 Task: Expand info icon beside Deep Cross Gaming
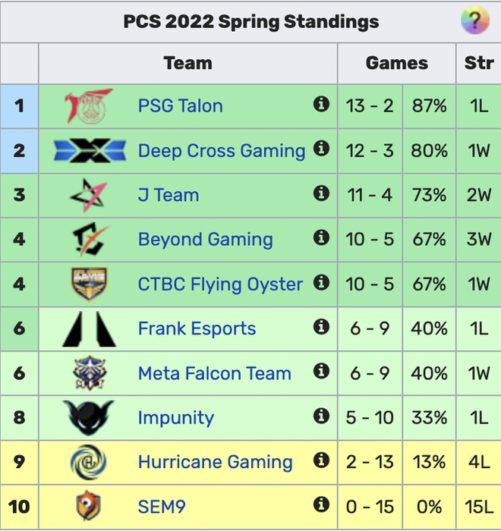tap(321, 149)
